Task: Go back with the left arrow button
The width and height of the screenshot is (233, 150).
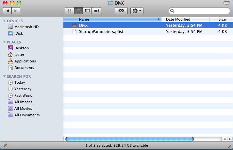Action: click(7, 11)
